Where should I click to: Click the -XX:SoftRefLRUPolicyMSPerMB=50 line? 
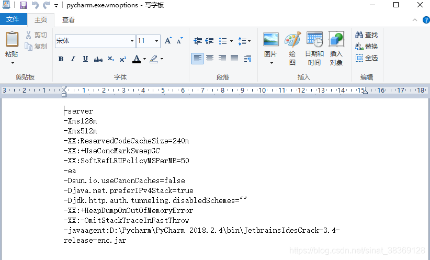[126, 161]
